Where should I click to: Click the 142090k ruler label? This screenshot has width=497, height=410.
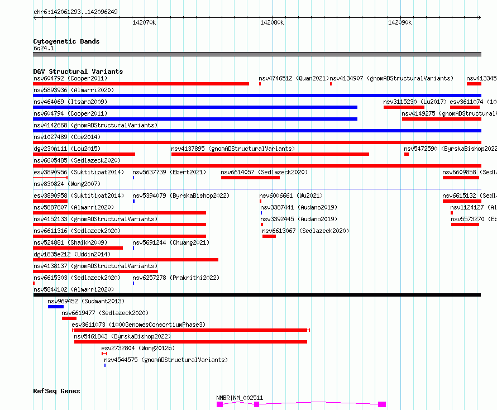click(x=400, y=22)
